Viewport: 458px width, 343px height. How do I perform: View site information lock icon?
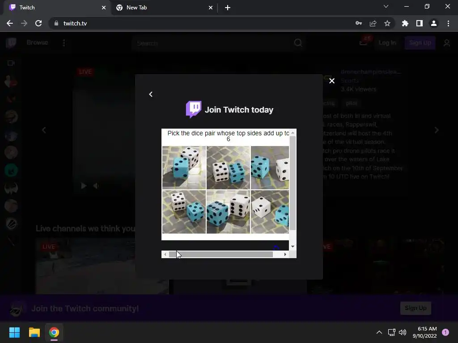(x=56, y=23)
